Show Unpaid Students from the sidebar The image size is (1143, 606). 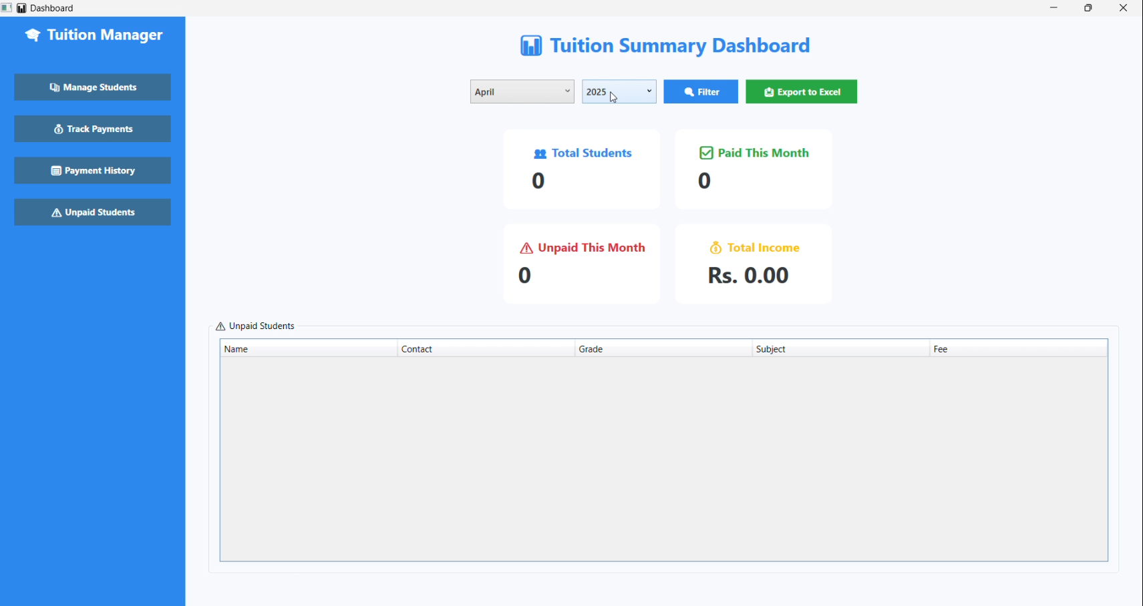pyautogui.click(x=93, y=212)
